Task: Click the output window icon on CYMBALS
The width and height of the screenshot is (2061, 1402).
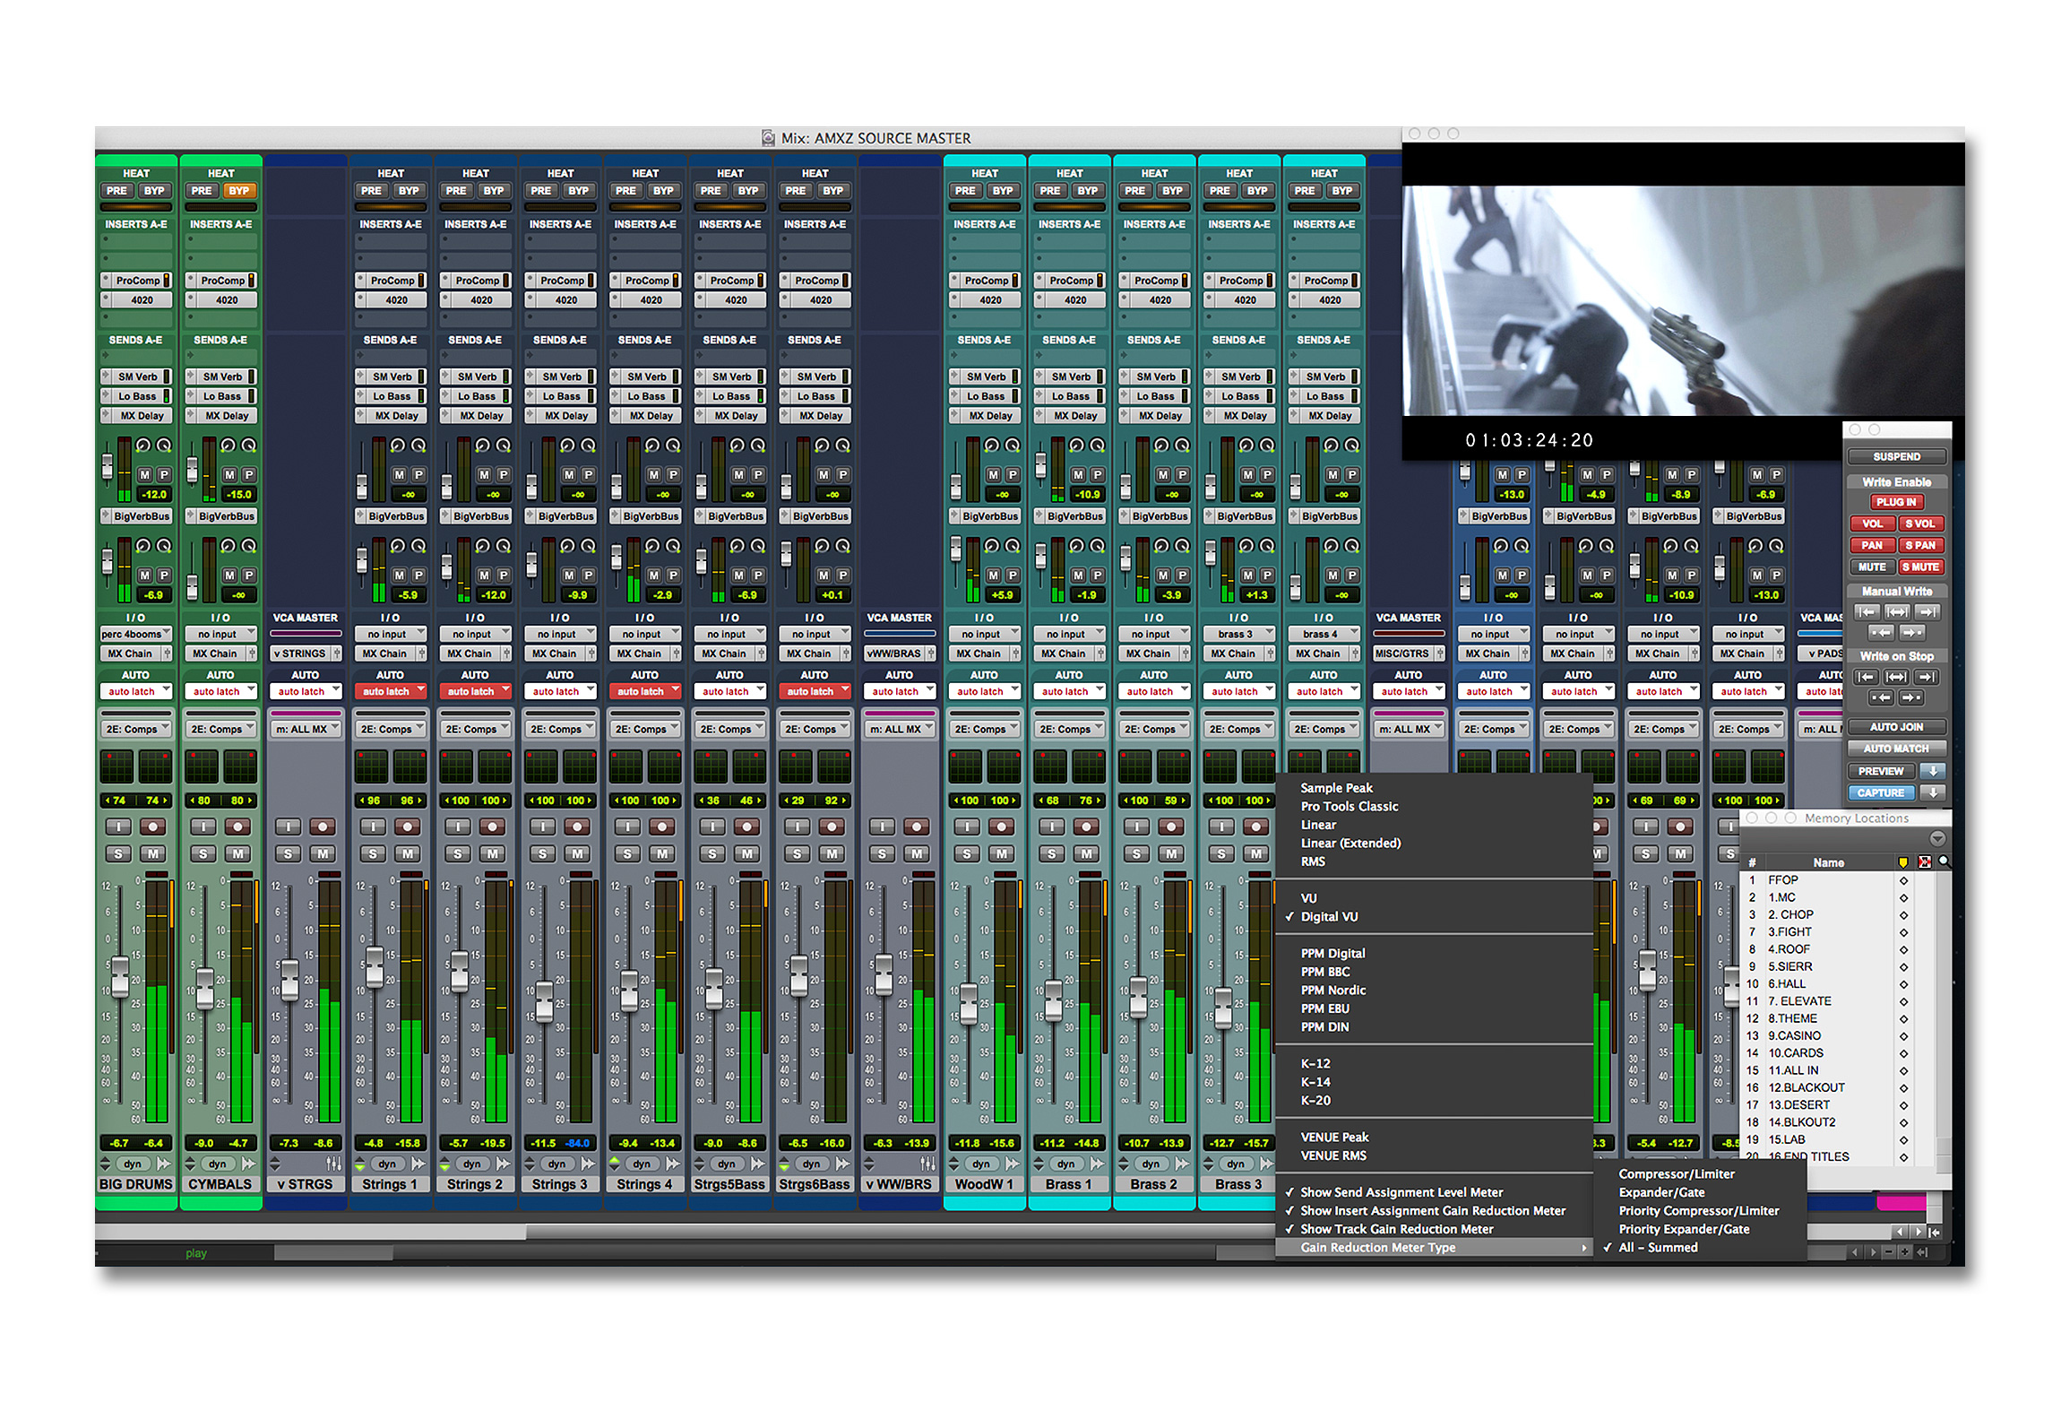Action: pyautogui.click(x=248, y=1164)
